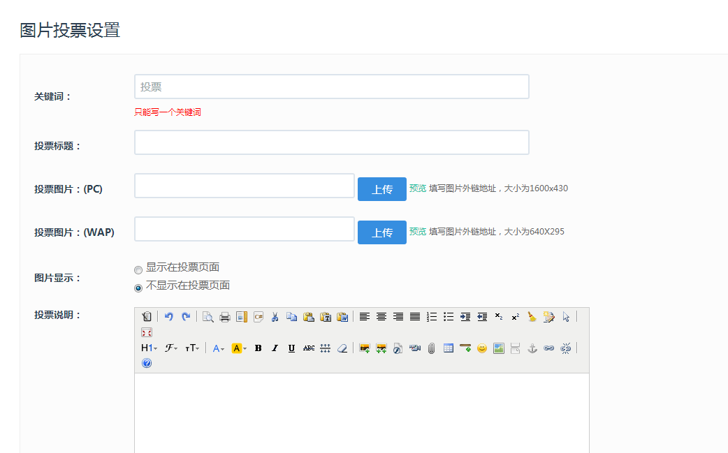Open the editor preview icon

point(208,317)
